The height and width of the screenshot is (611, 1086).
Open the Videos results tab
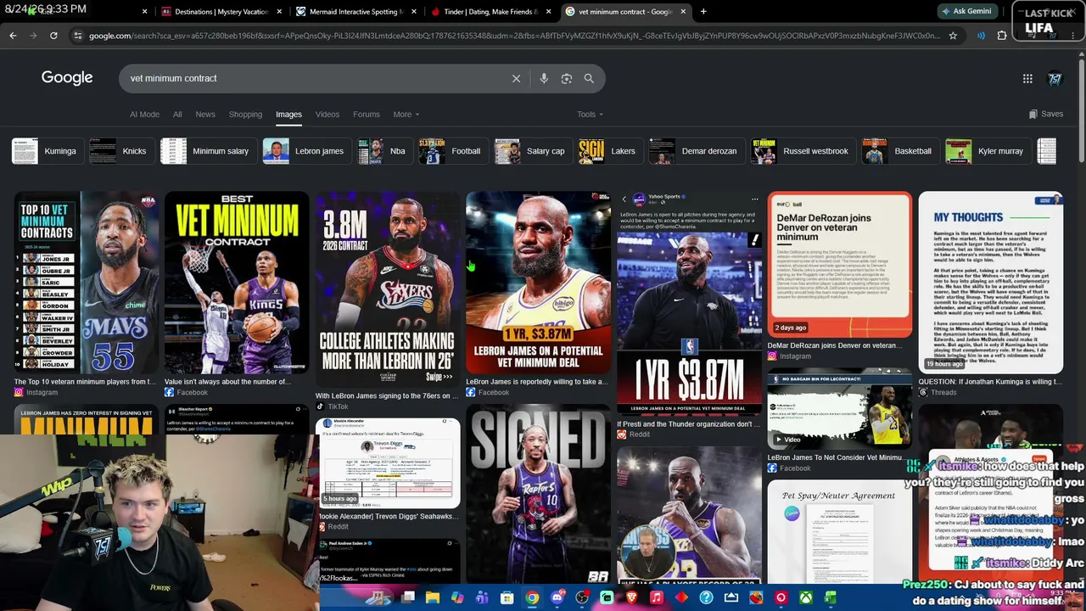(327, 115)
